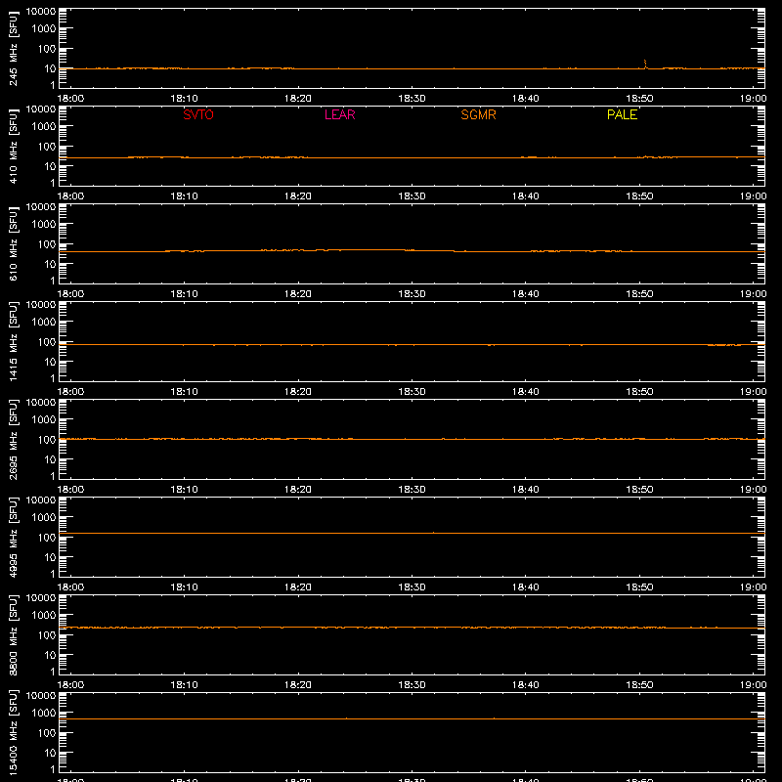Screen dimensions: 782x782
Task: Click the 1000 y-axis value on the 4995 MHz plot
Action: pos(44,518)
